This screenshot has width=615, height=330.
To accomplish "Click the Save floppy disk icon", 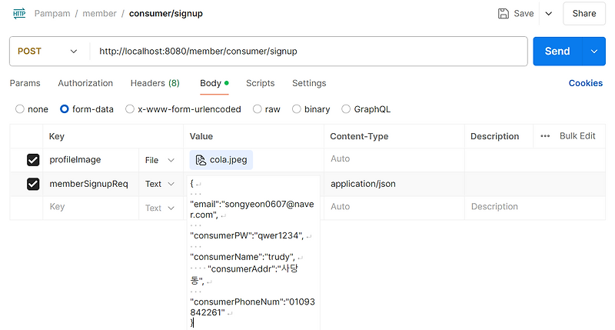I will pos(504,13).
